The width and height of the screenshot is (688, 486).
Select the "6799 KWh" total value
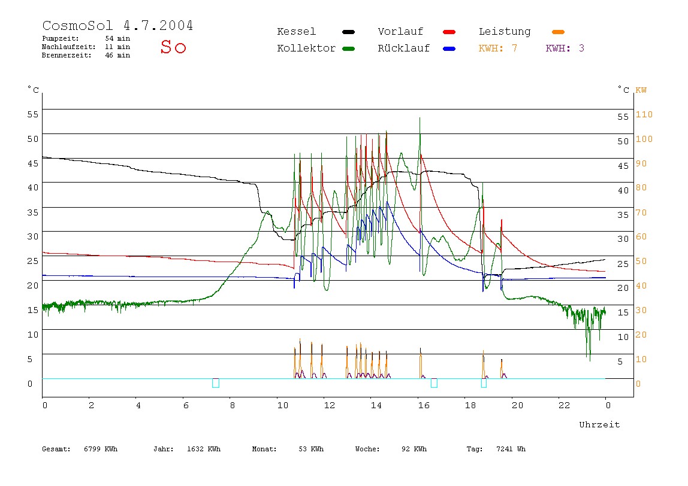pos(101,449)
